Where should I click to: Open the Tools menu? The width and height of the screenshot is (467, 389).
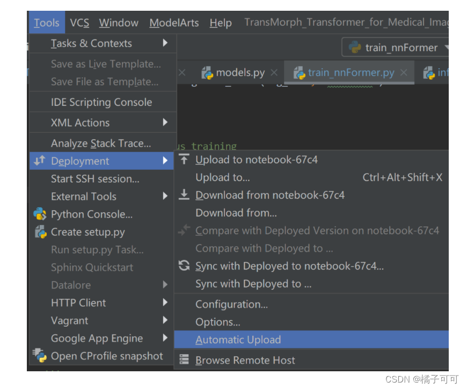coord(47,23)
